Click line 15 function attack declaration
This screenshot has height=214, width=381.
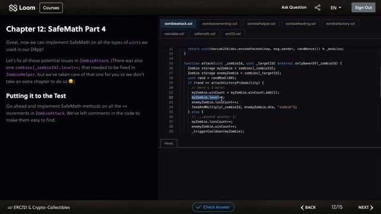(x=263, y=64)
